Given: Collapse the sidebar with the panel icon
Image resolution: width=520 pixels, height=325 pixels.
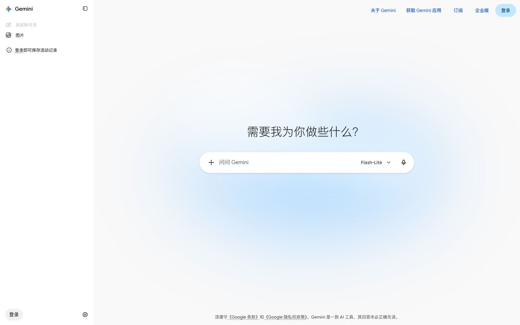Looking at the screenshot, I should [x=85, y=8].
